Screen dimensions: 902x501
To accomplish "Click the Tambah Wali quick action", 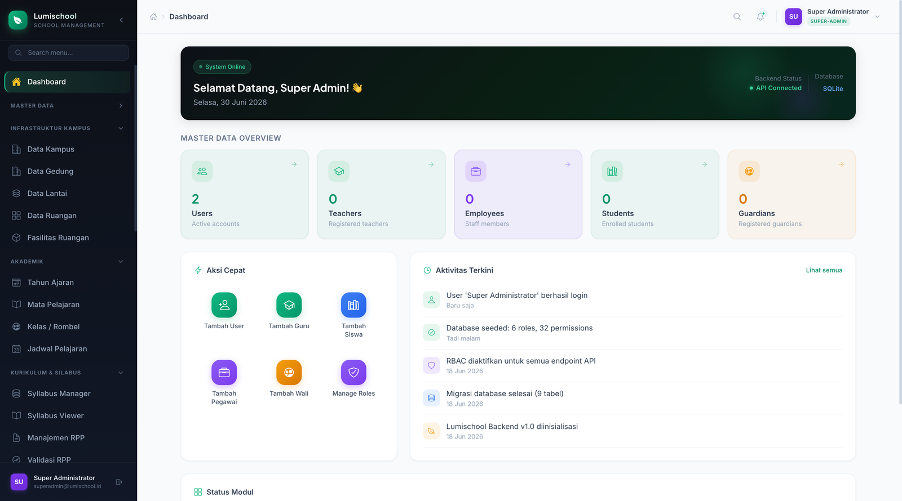I will 289,379.
